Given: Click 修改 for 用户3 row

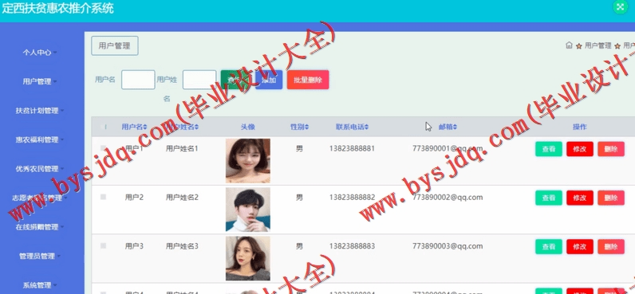Looking at the screenshot, I should [x=580, y=247].
